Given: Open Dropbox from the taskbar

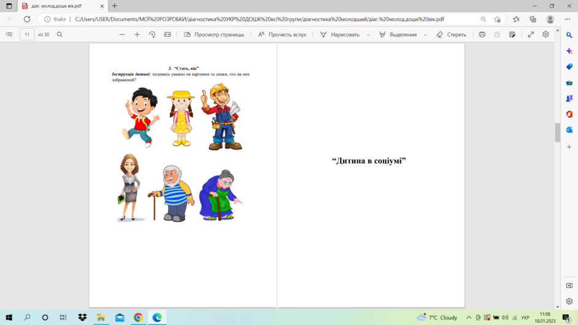Looking at the screenshot, I should [82, 317].
